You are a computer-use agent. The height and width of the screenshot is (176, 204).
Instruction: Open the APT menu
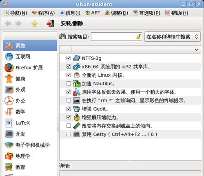pos(93,13)
